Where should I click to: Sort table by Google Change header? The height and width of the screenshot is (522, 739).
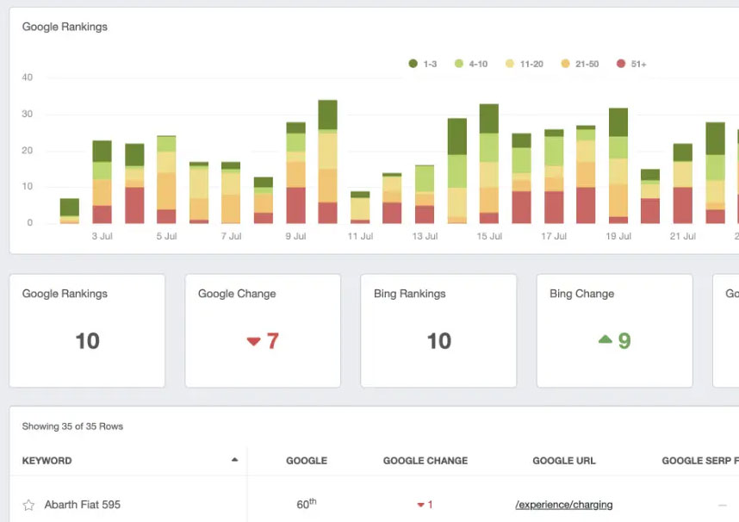coord(425,461)
